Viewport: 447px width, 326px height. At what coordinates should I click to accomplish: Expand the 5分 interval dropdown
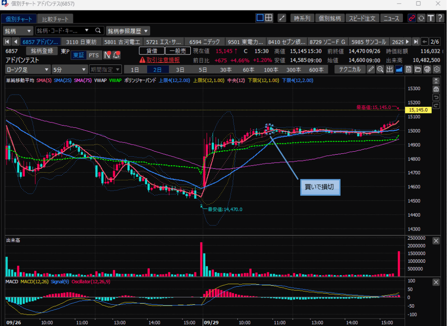pyautogui.click(x=69, y=69)
